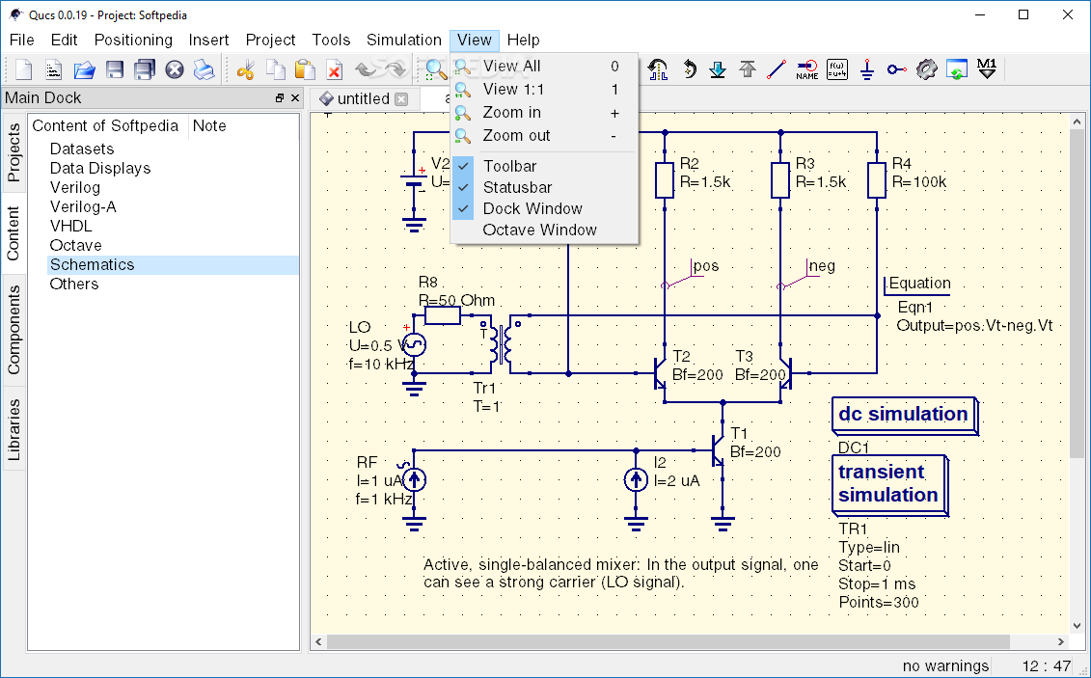Viewport: 1091px width, 678px height.
Task: Float the Main Dock panel
Action: click(x=280, y=98)
